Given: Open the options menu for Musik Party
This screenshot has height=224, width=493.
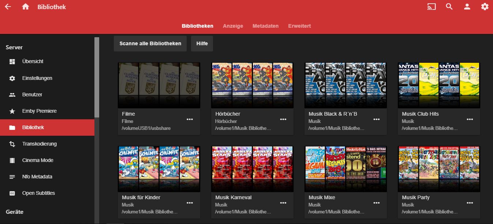Looking at the screenshot, I should point(470,203).
